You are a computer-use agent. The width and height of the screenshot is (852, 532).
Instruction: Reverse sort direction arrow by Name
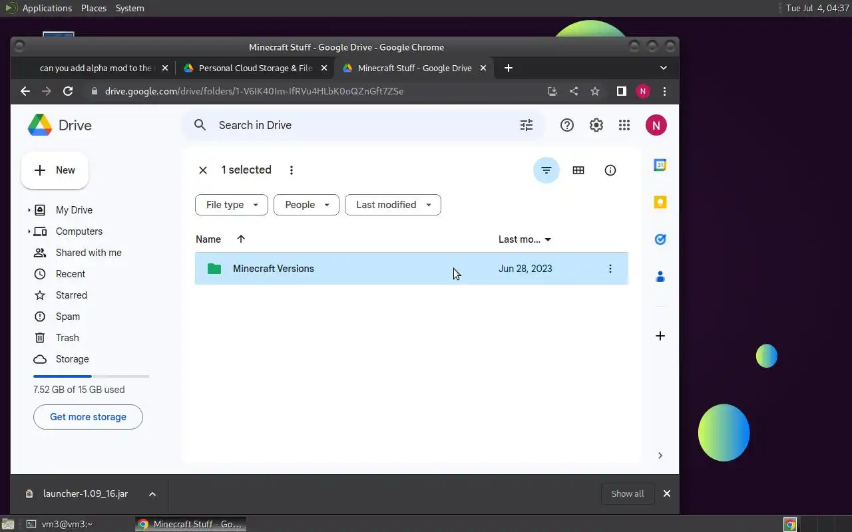tap(241, 239)
